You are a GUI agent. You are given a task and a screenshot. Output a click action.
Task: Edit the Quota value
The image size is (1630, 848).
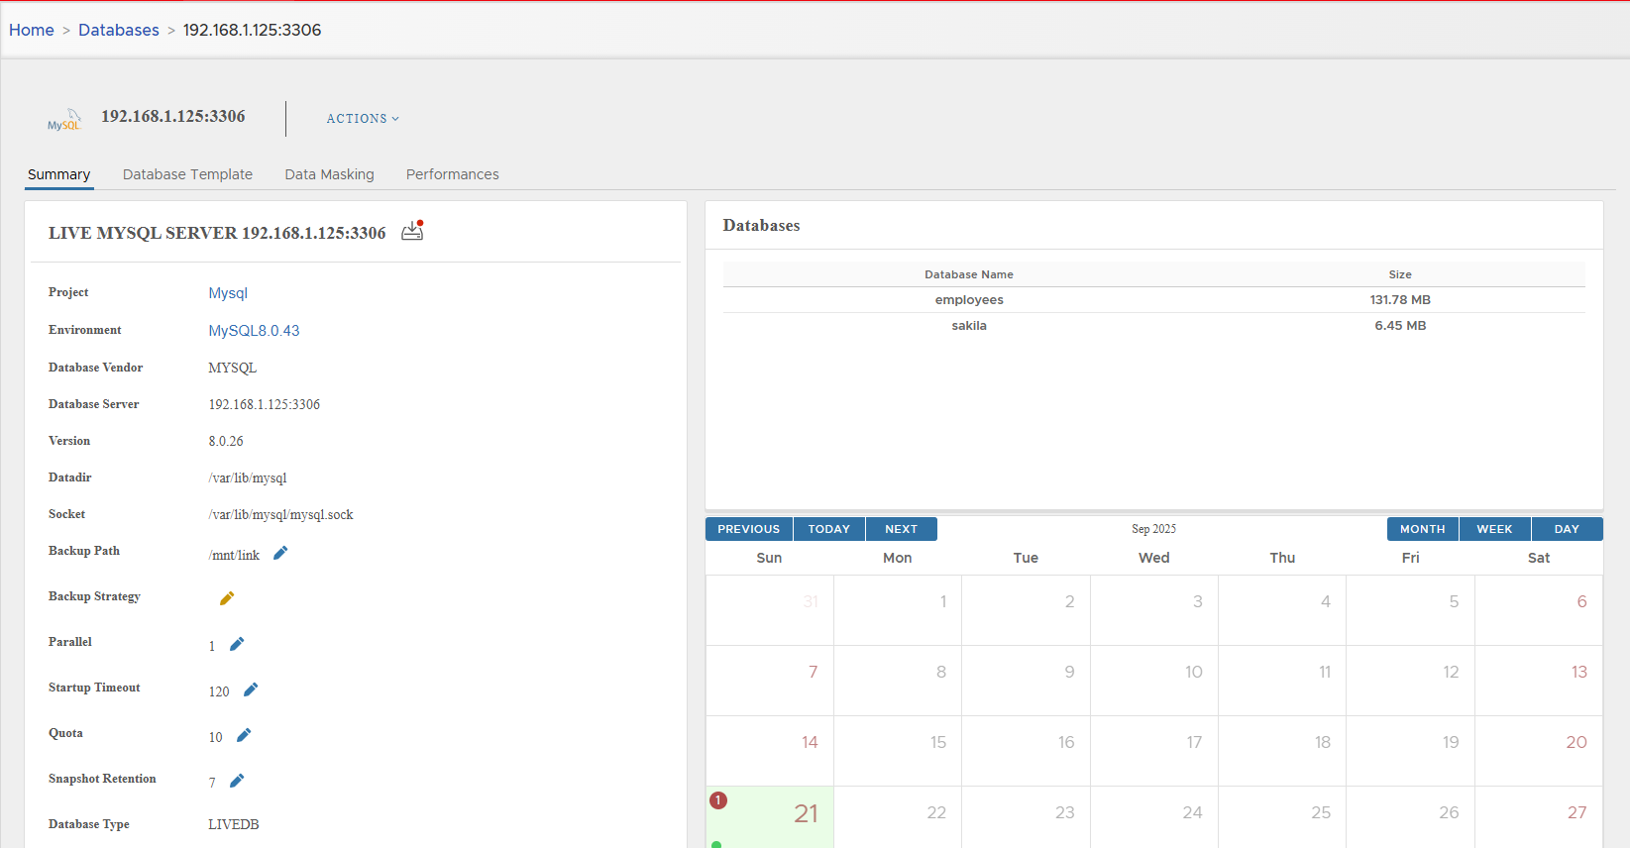244,736
